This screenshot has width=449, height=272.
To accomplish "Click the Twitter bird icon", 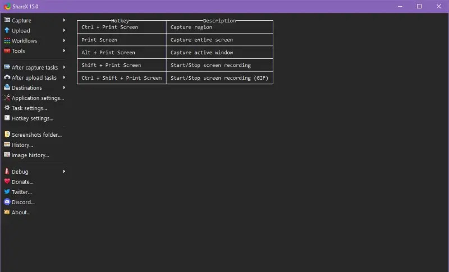I will pyautogui.click(x=7, y=192).
